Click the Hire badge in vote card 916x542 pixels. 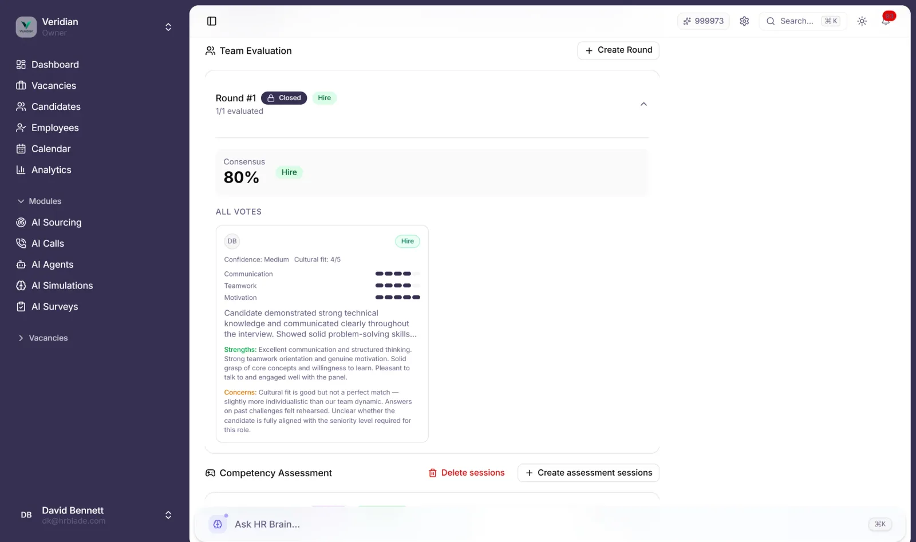408,242
